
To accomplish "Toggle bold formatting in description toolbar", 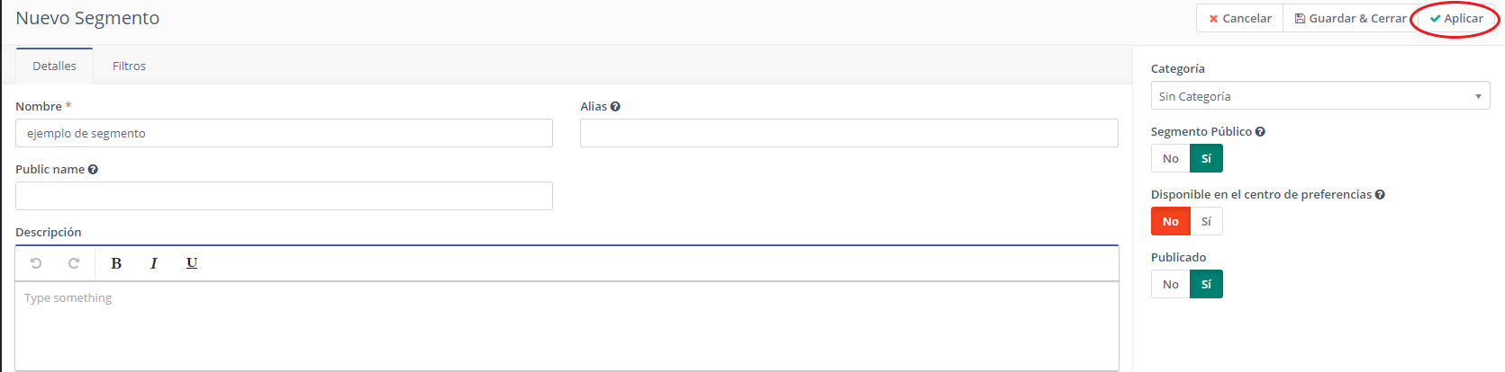I will point(116,263).
